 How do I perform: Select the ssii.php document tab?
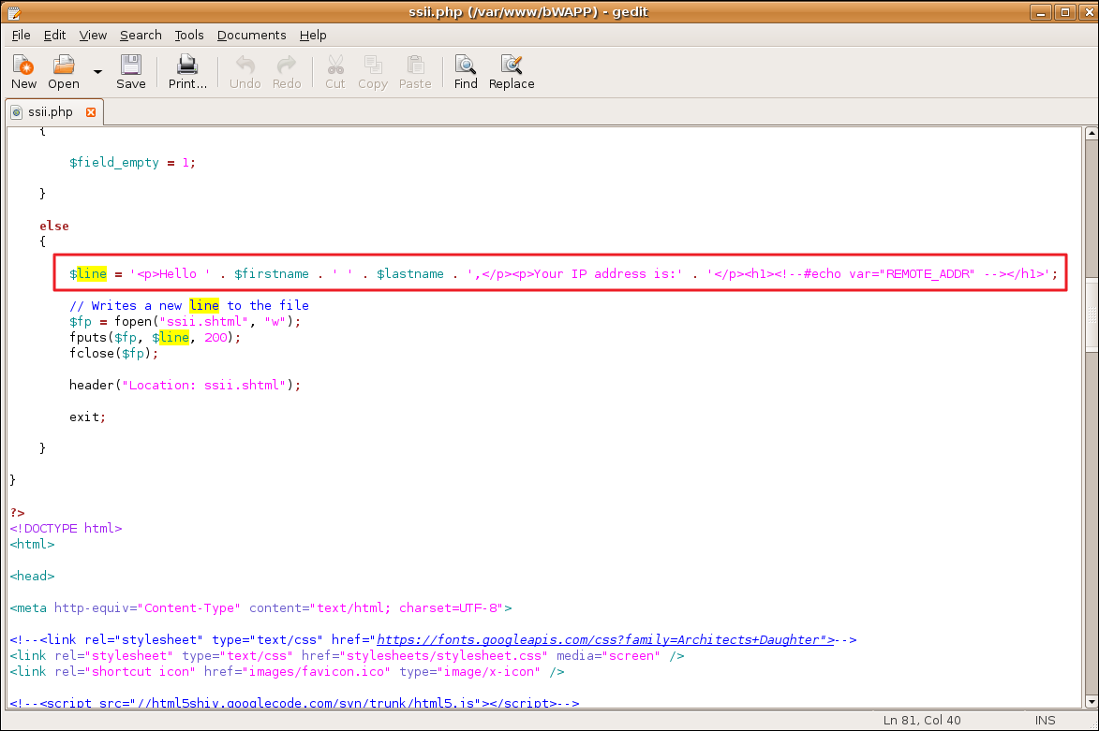click(x=51, y=112)
